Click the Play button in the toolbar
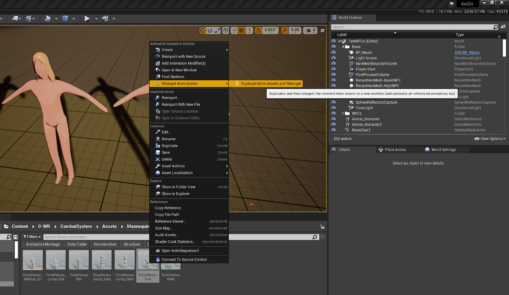This screenshot has width=509, height=295. click(x=87, y=19)
